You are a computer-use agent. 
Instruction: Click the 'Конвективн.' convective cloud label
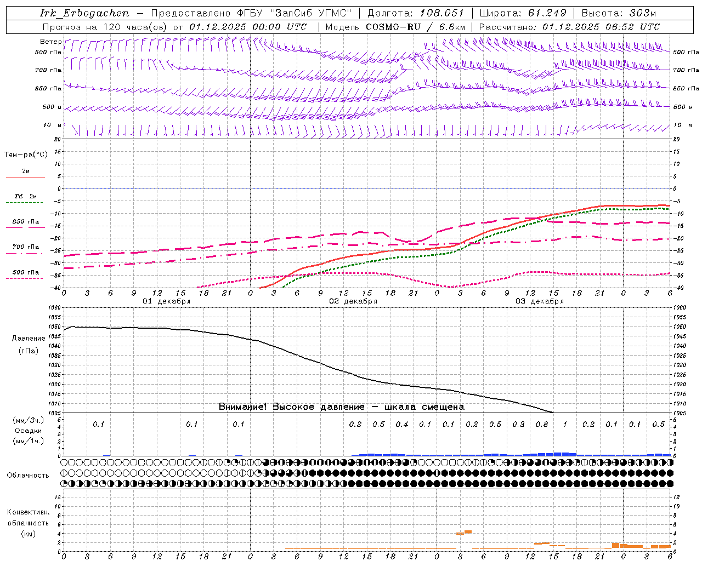(28, 512)
